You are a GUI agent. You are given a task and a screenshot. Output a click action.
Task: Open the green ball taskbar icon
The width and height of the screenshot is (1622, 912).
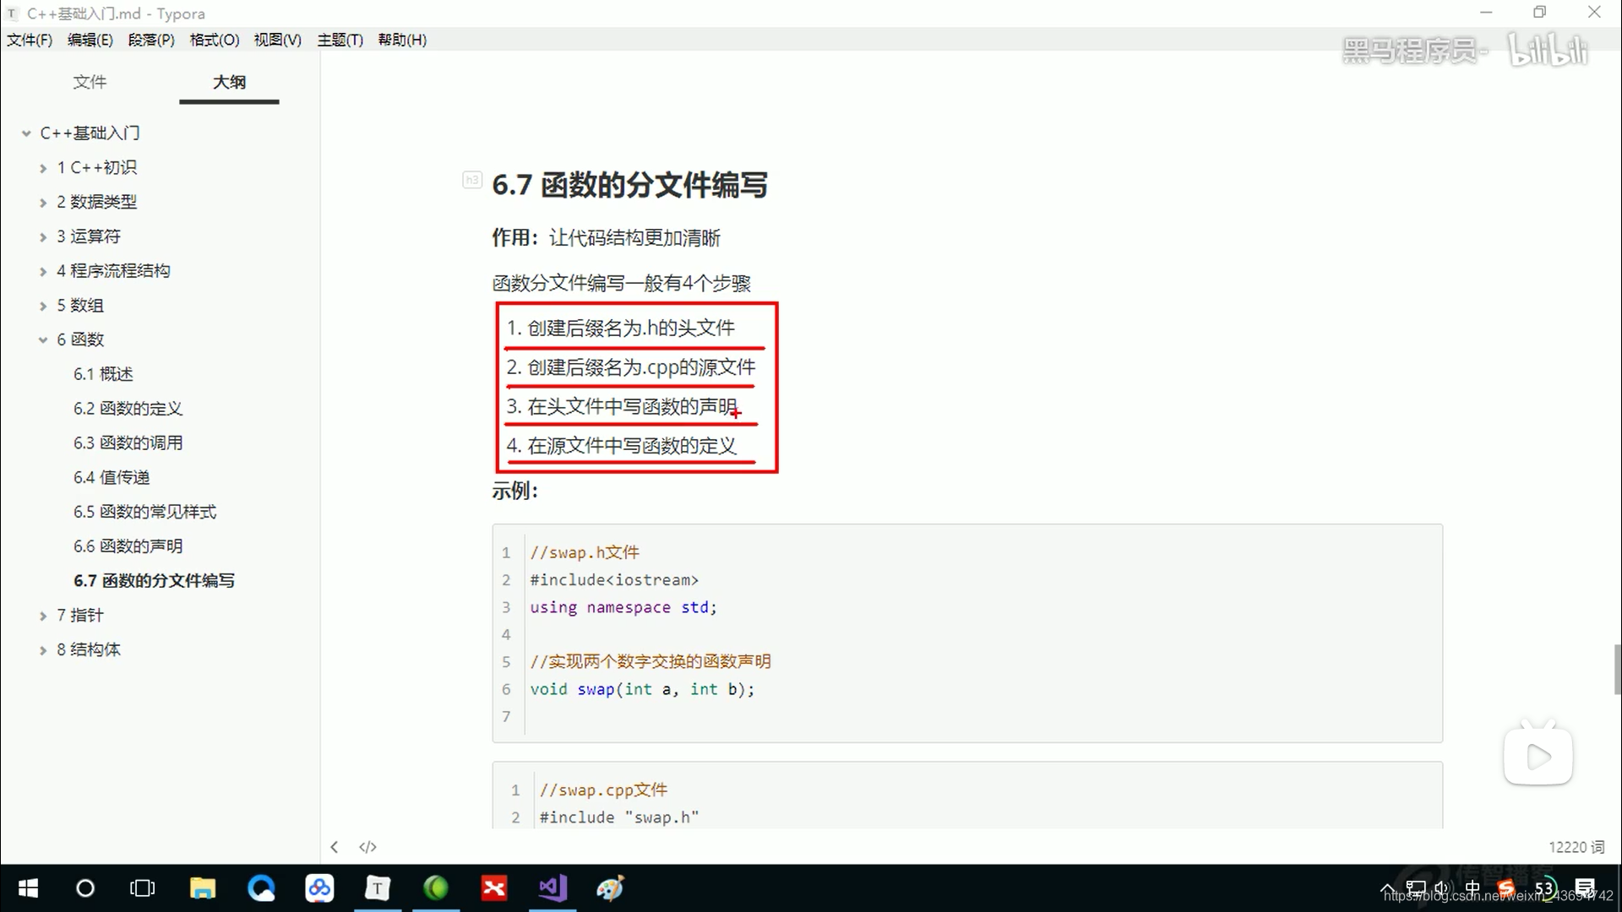436,888
